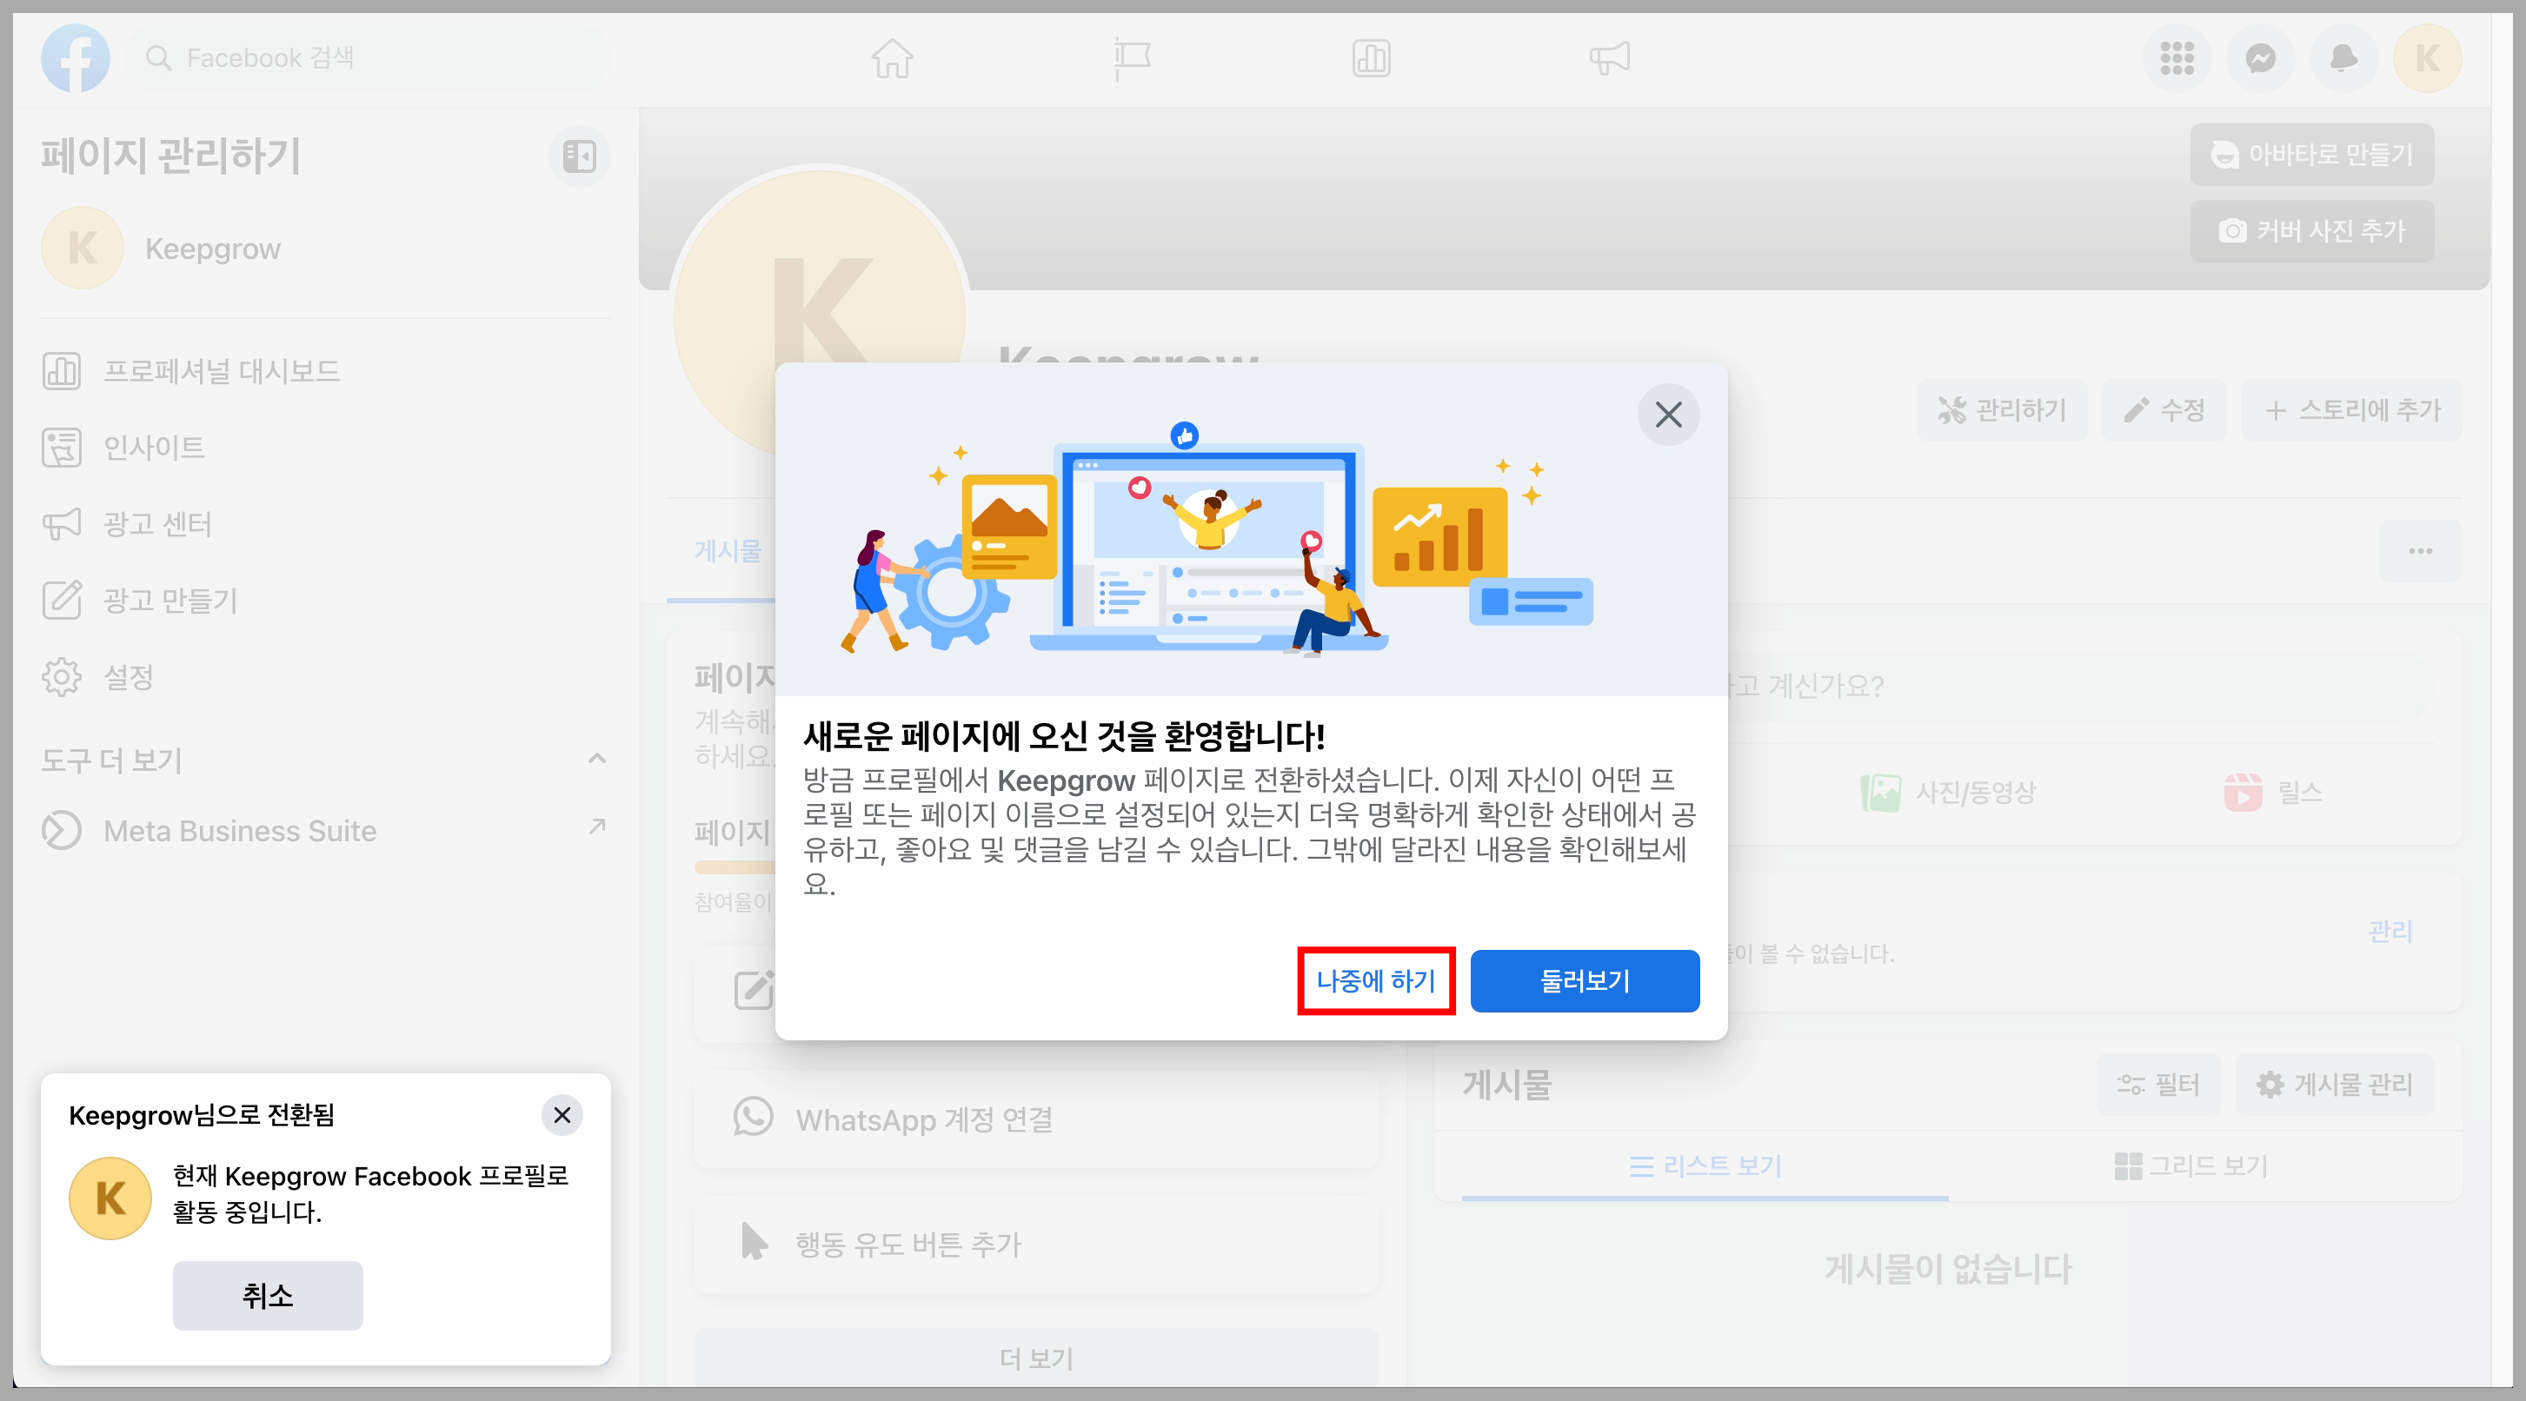Switch to 그리드 보기 view

click(2190, 1165)
